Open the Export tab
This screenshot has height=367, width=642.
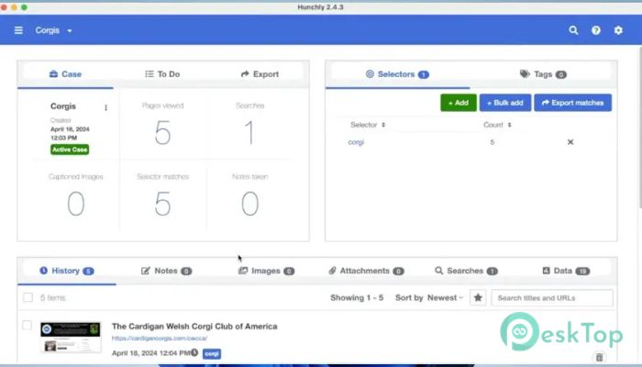click(x=260, y=74)
